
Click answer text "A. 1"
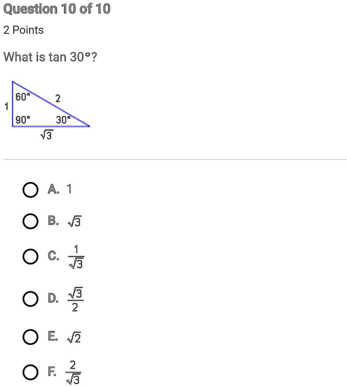[60, 189]
